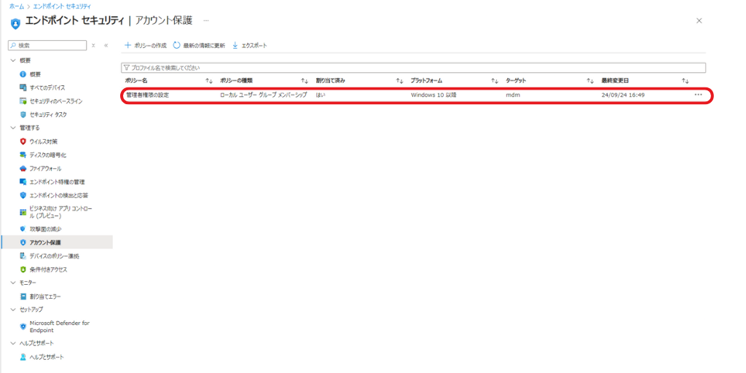The image size is (746, 373).
Task: Click the エンドポイント特権の管理 icon
Action: coord(23,181)
